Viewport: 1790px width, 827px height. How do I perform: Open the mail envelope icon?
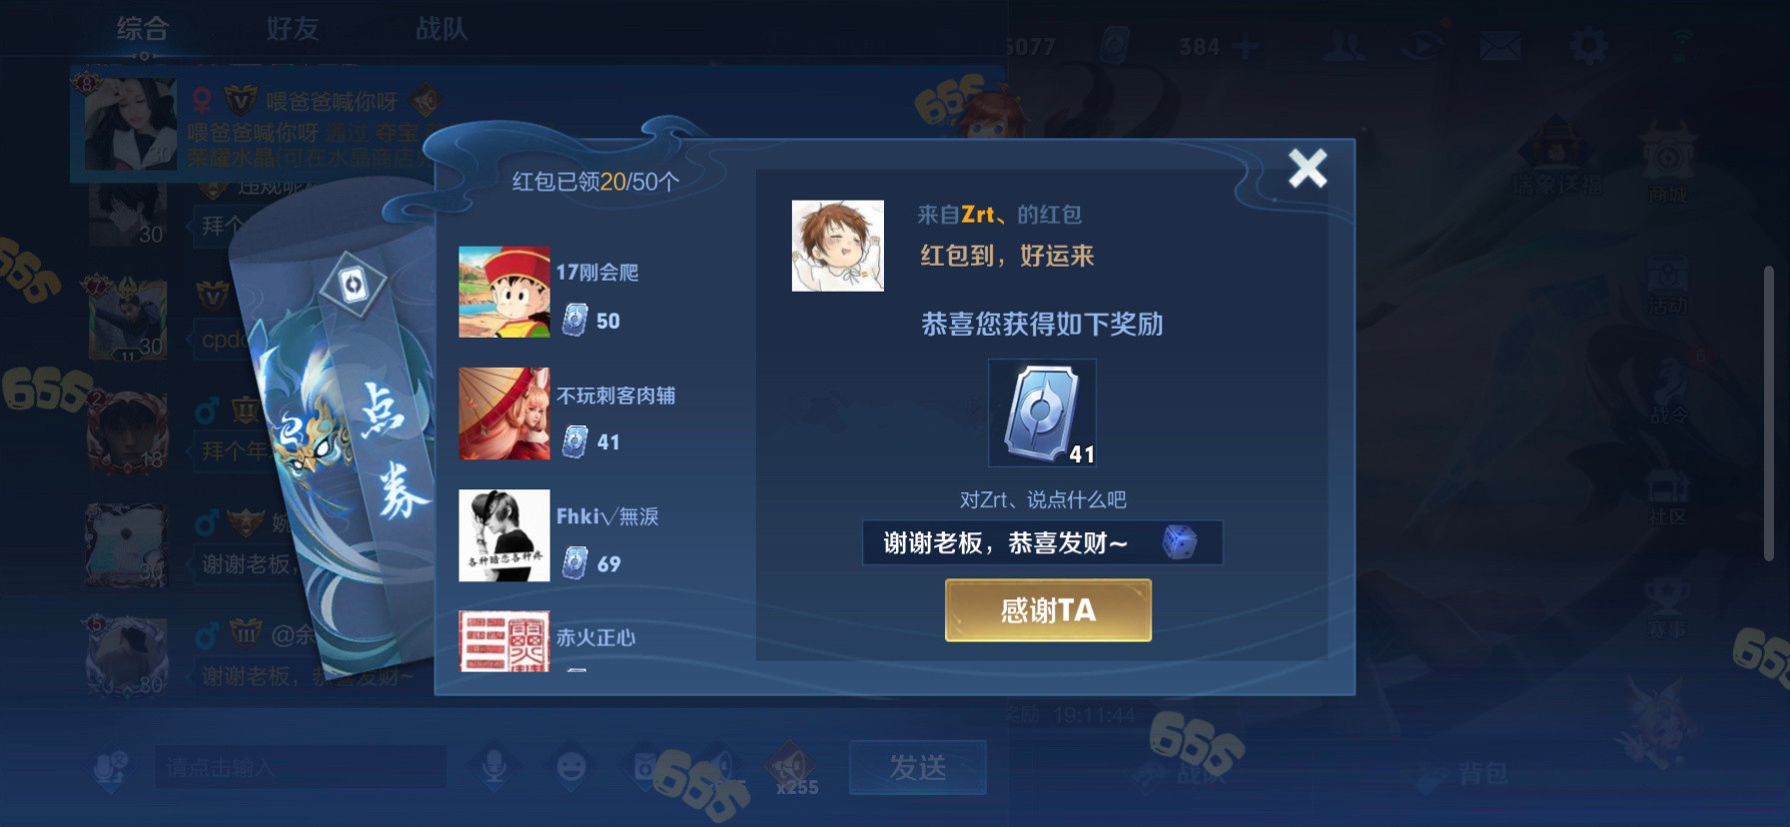(x=1500, y=45)
